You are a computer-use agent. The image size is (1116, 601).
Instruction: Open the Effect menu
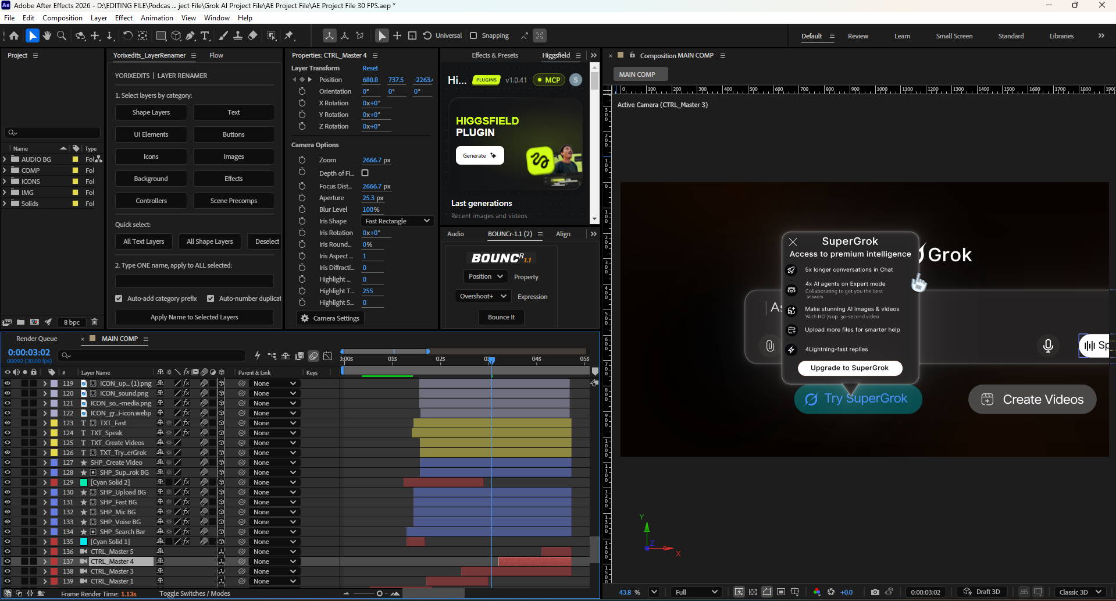click(x=123, y=18)
